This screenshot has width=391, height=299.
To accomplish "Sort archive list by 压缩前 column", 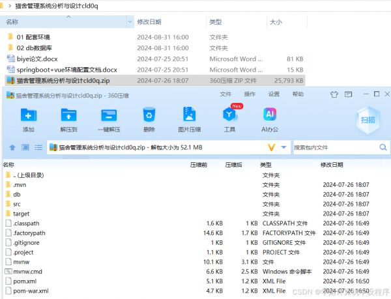I will tap(199, 165).
